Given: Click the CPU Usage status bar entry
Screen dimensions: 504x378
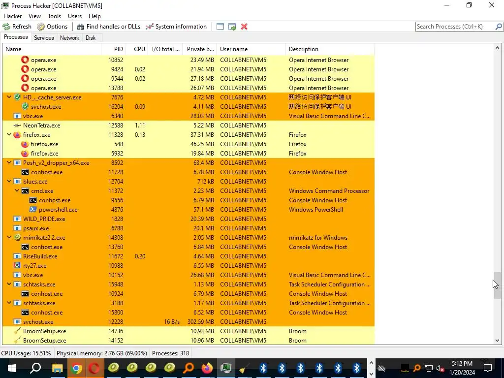Looking at the screenshot, I should (26, 353).
